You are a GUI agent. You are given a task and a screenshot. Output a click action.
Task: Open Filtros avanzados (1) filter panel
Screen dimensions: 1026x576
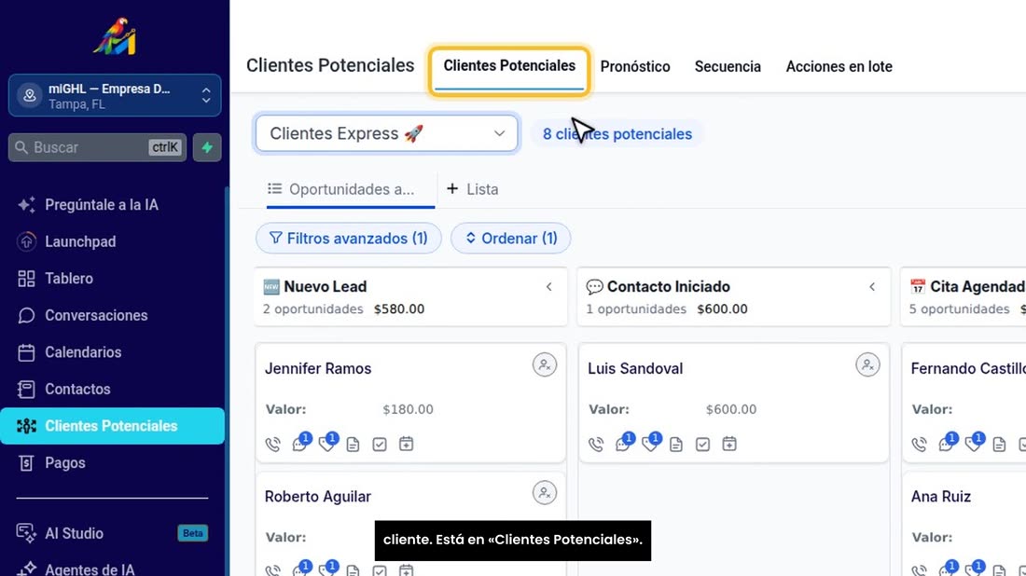pos(348,238)
